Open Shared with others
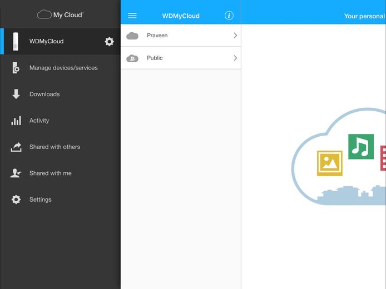This screenshot has height=289, width=386. (x=60, y=147)
